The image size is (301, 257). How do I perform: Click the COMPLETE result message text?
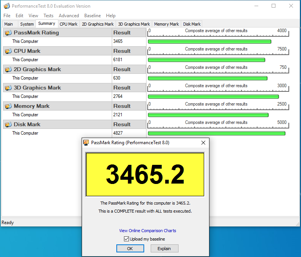[145, 211]
